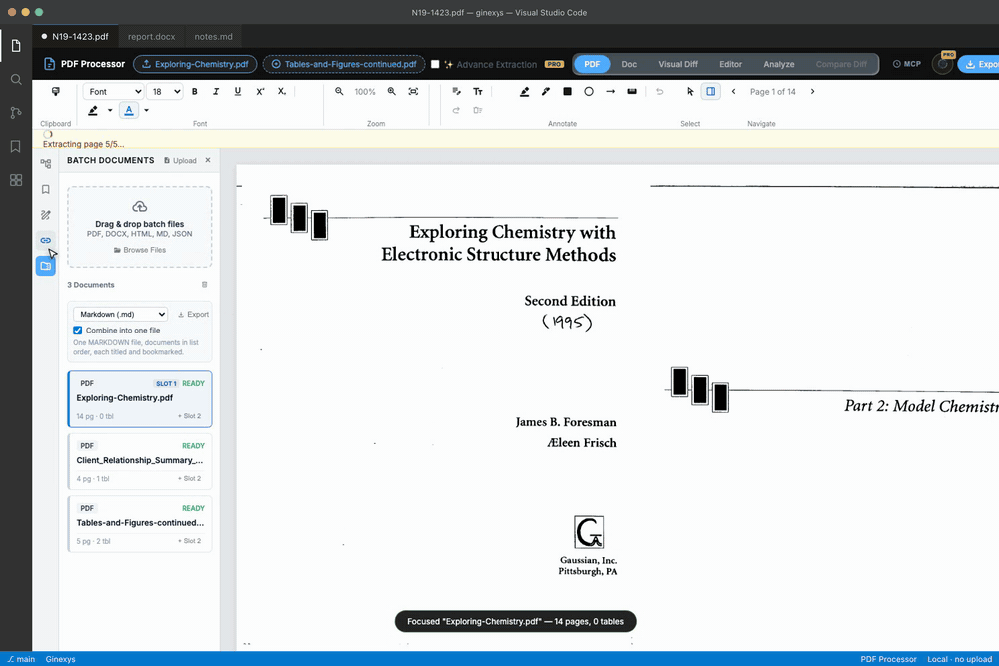Apply bold formatting

click(195, 92)
